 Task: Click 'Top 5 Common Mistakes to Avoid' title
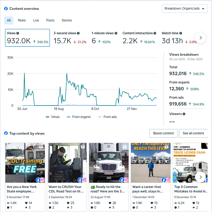[x=191, y=189]
